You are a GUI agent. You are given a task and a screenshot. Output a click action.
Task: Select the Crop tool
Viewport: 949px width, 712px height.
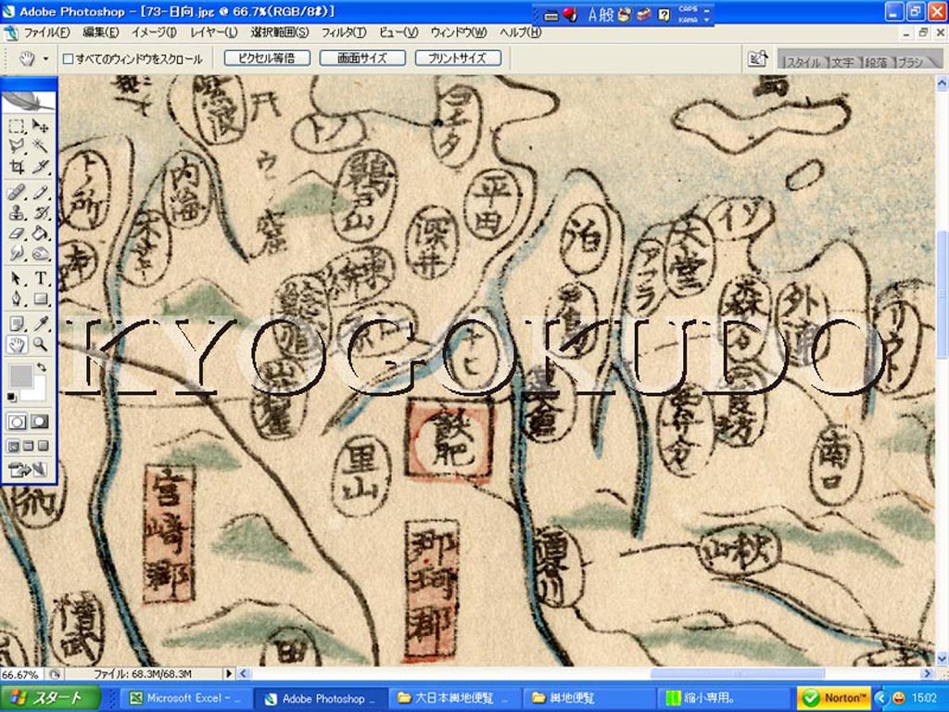click(17, 167)
